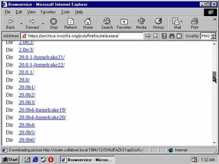Screen dimensions: 219x164
Task: Click the scrollbar up arrow
Action: click(x=214, y=44)
